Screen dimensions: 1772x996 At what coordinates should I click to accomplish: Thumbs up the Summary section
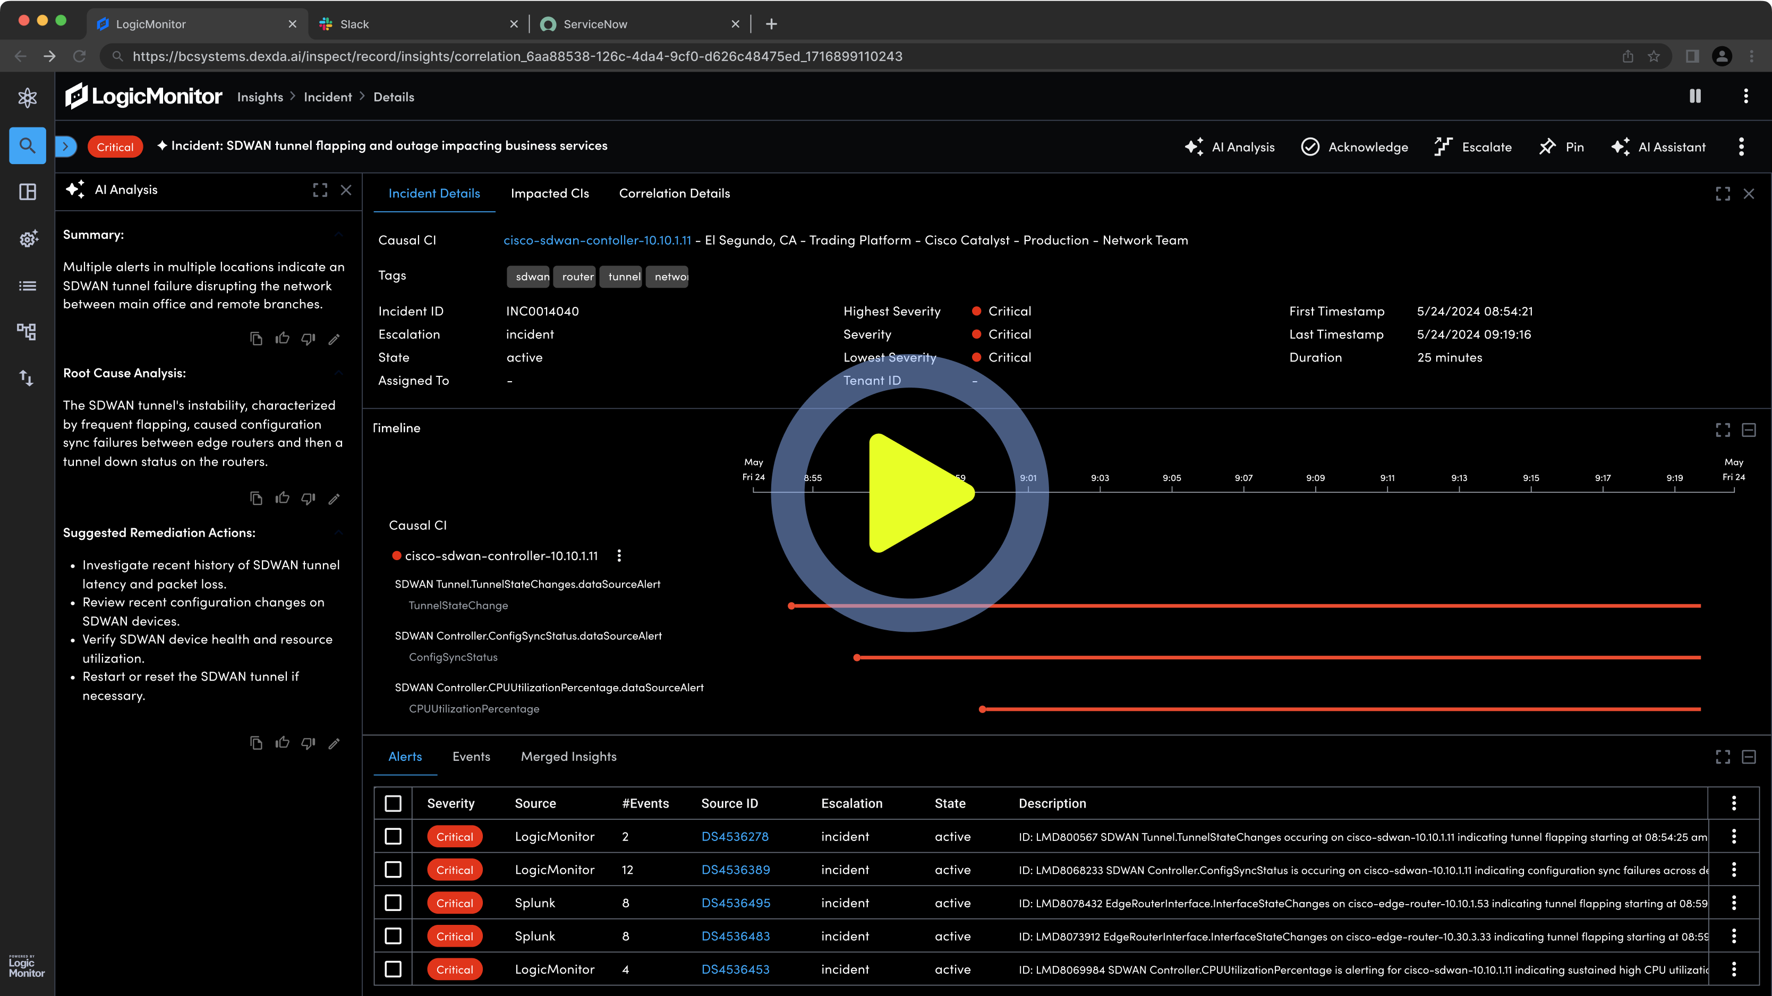(x=282, y=339)
